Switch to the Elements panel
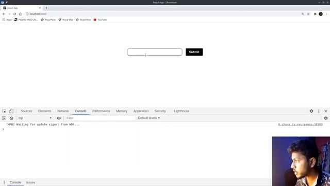 (45, 111)
